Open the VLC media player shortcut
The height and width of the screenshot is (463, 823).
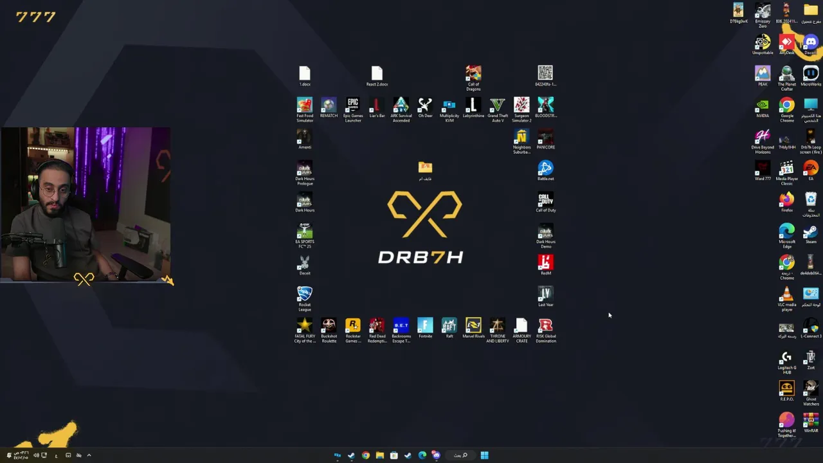[x=786, y=299]
